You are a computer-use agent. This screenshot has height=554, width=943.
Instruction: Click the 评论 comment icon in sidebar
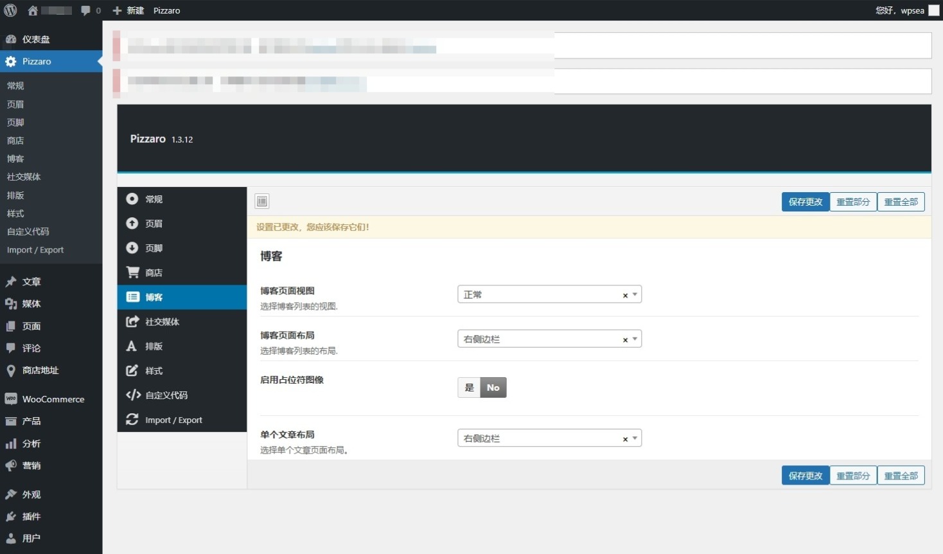11,348
